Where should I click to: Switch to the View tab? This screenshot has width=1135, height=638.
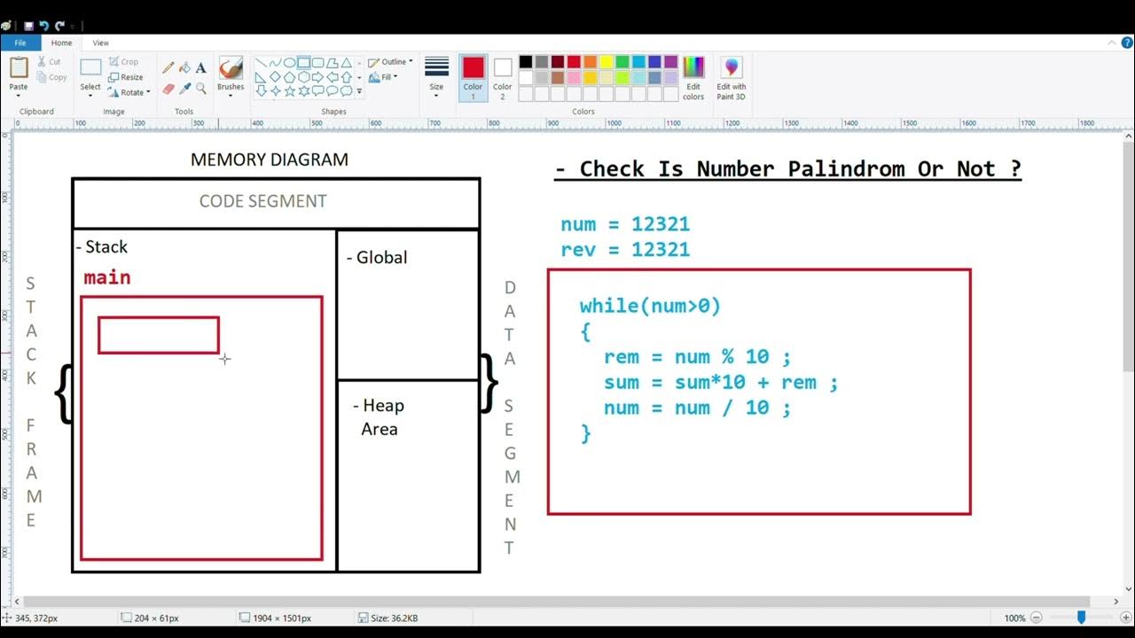(x=101, y=43)
